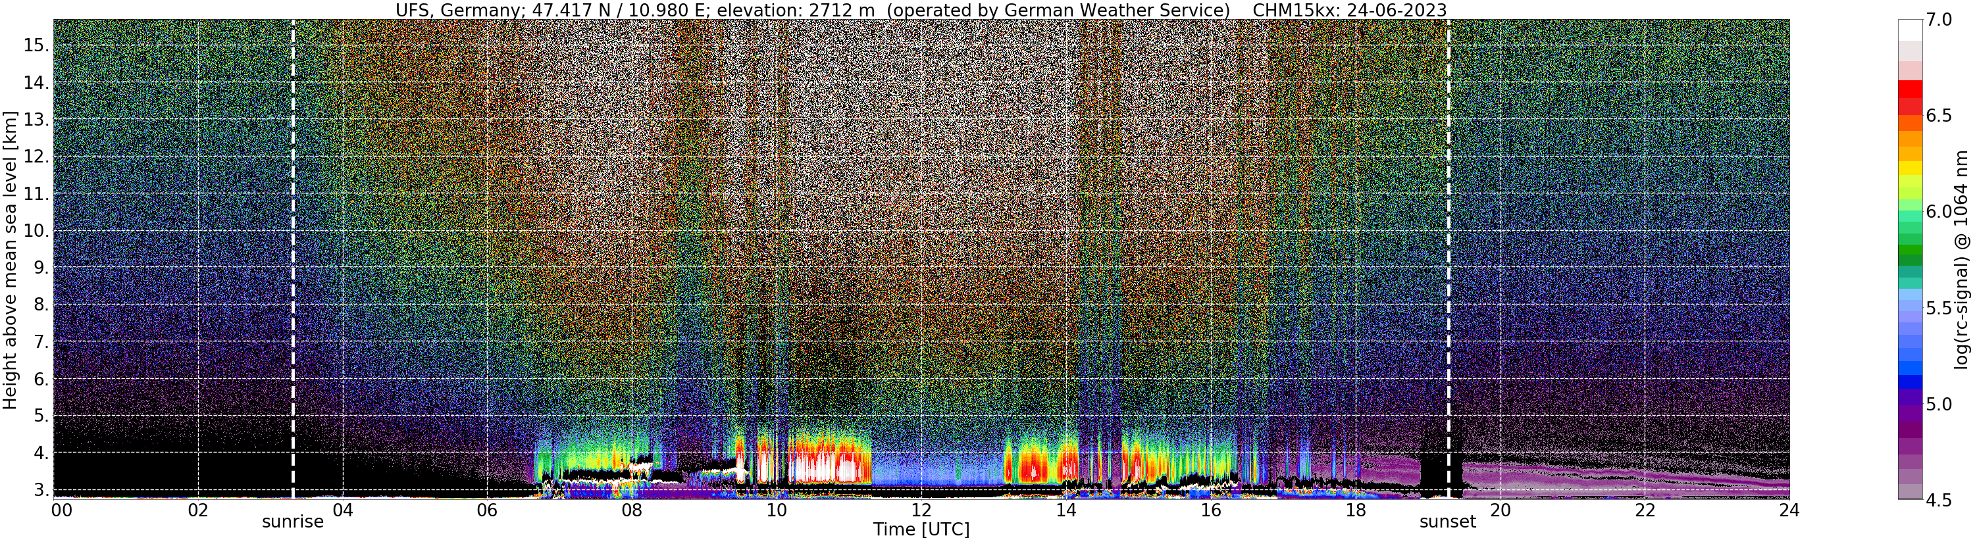Click the '16' tick on the time axis
Viewport: 1975px width, 542px height.
(x=1211, y=509)
